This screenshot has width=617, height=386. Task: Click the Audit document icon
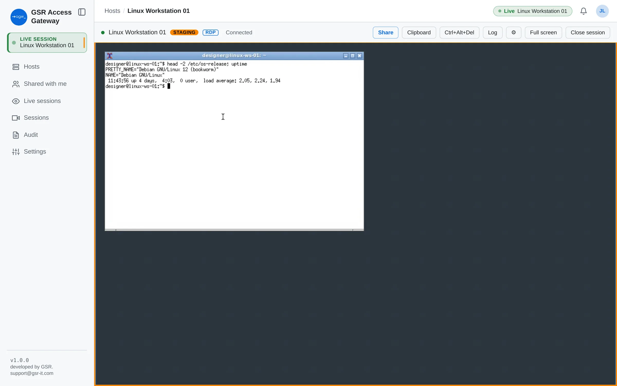(16, 135)
